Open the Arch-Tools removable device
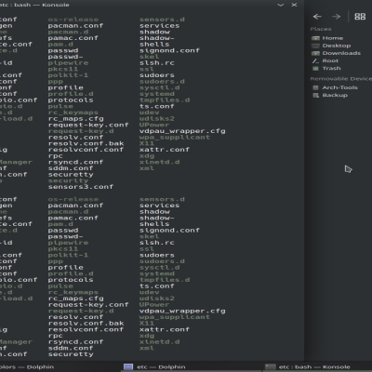The image size is (372, 372). point(335,87)
